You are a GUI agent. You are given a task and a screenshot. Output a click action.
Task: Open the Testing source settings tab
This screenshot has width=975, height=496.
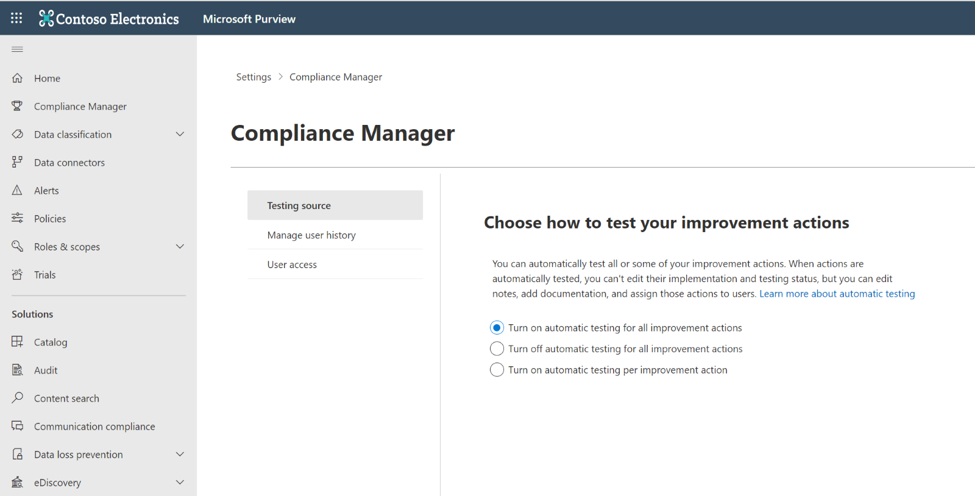pos(335,205)
